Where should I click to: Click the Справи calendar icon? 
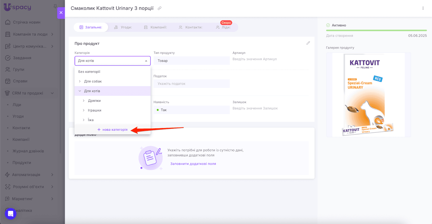pos(8,81)
